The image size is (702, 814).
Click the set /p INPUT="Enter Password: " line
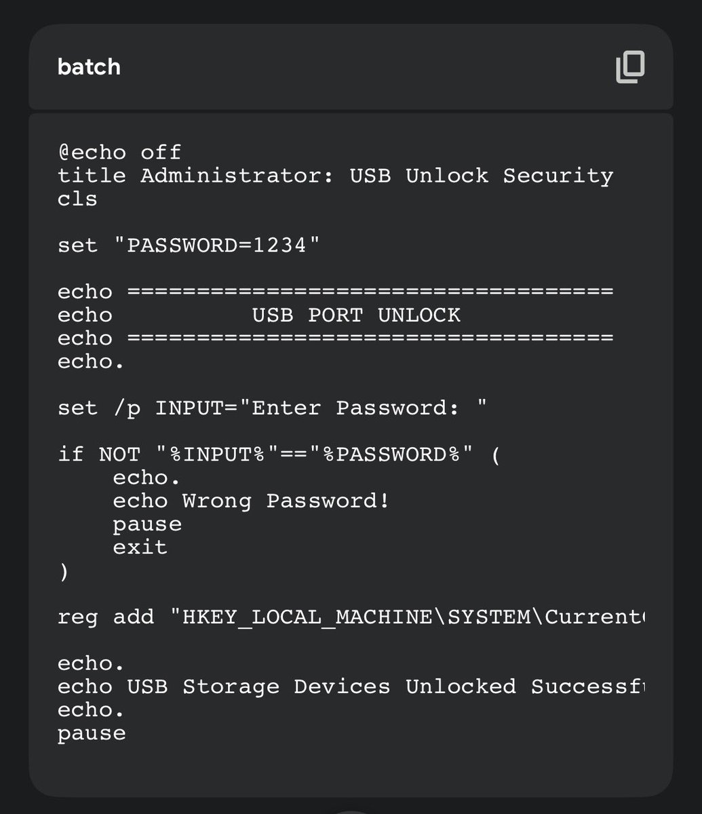pos(273,408)
